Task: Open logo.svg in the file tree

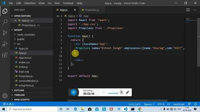Action: (24, 72)
